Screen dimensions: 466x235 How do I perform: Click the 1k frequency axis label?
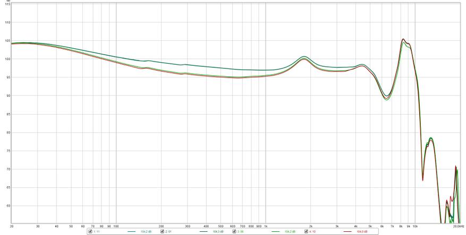(266, 226)
